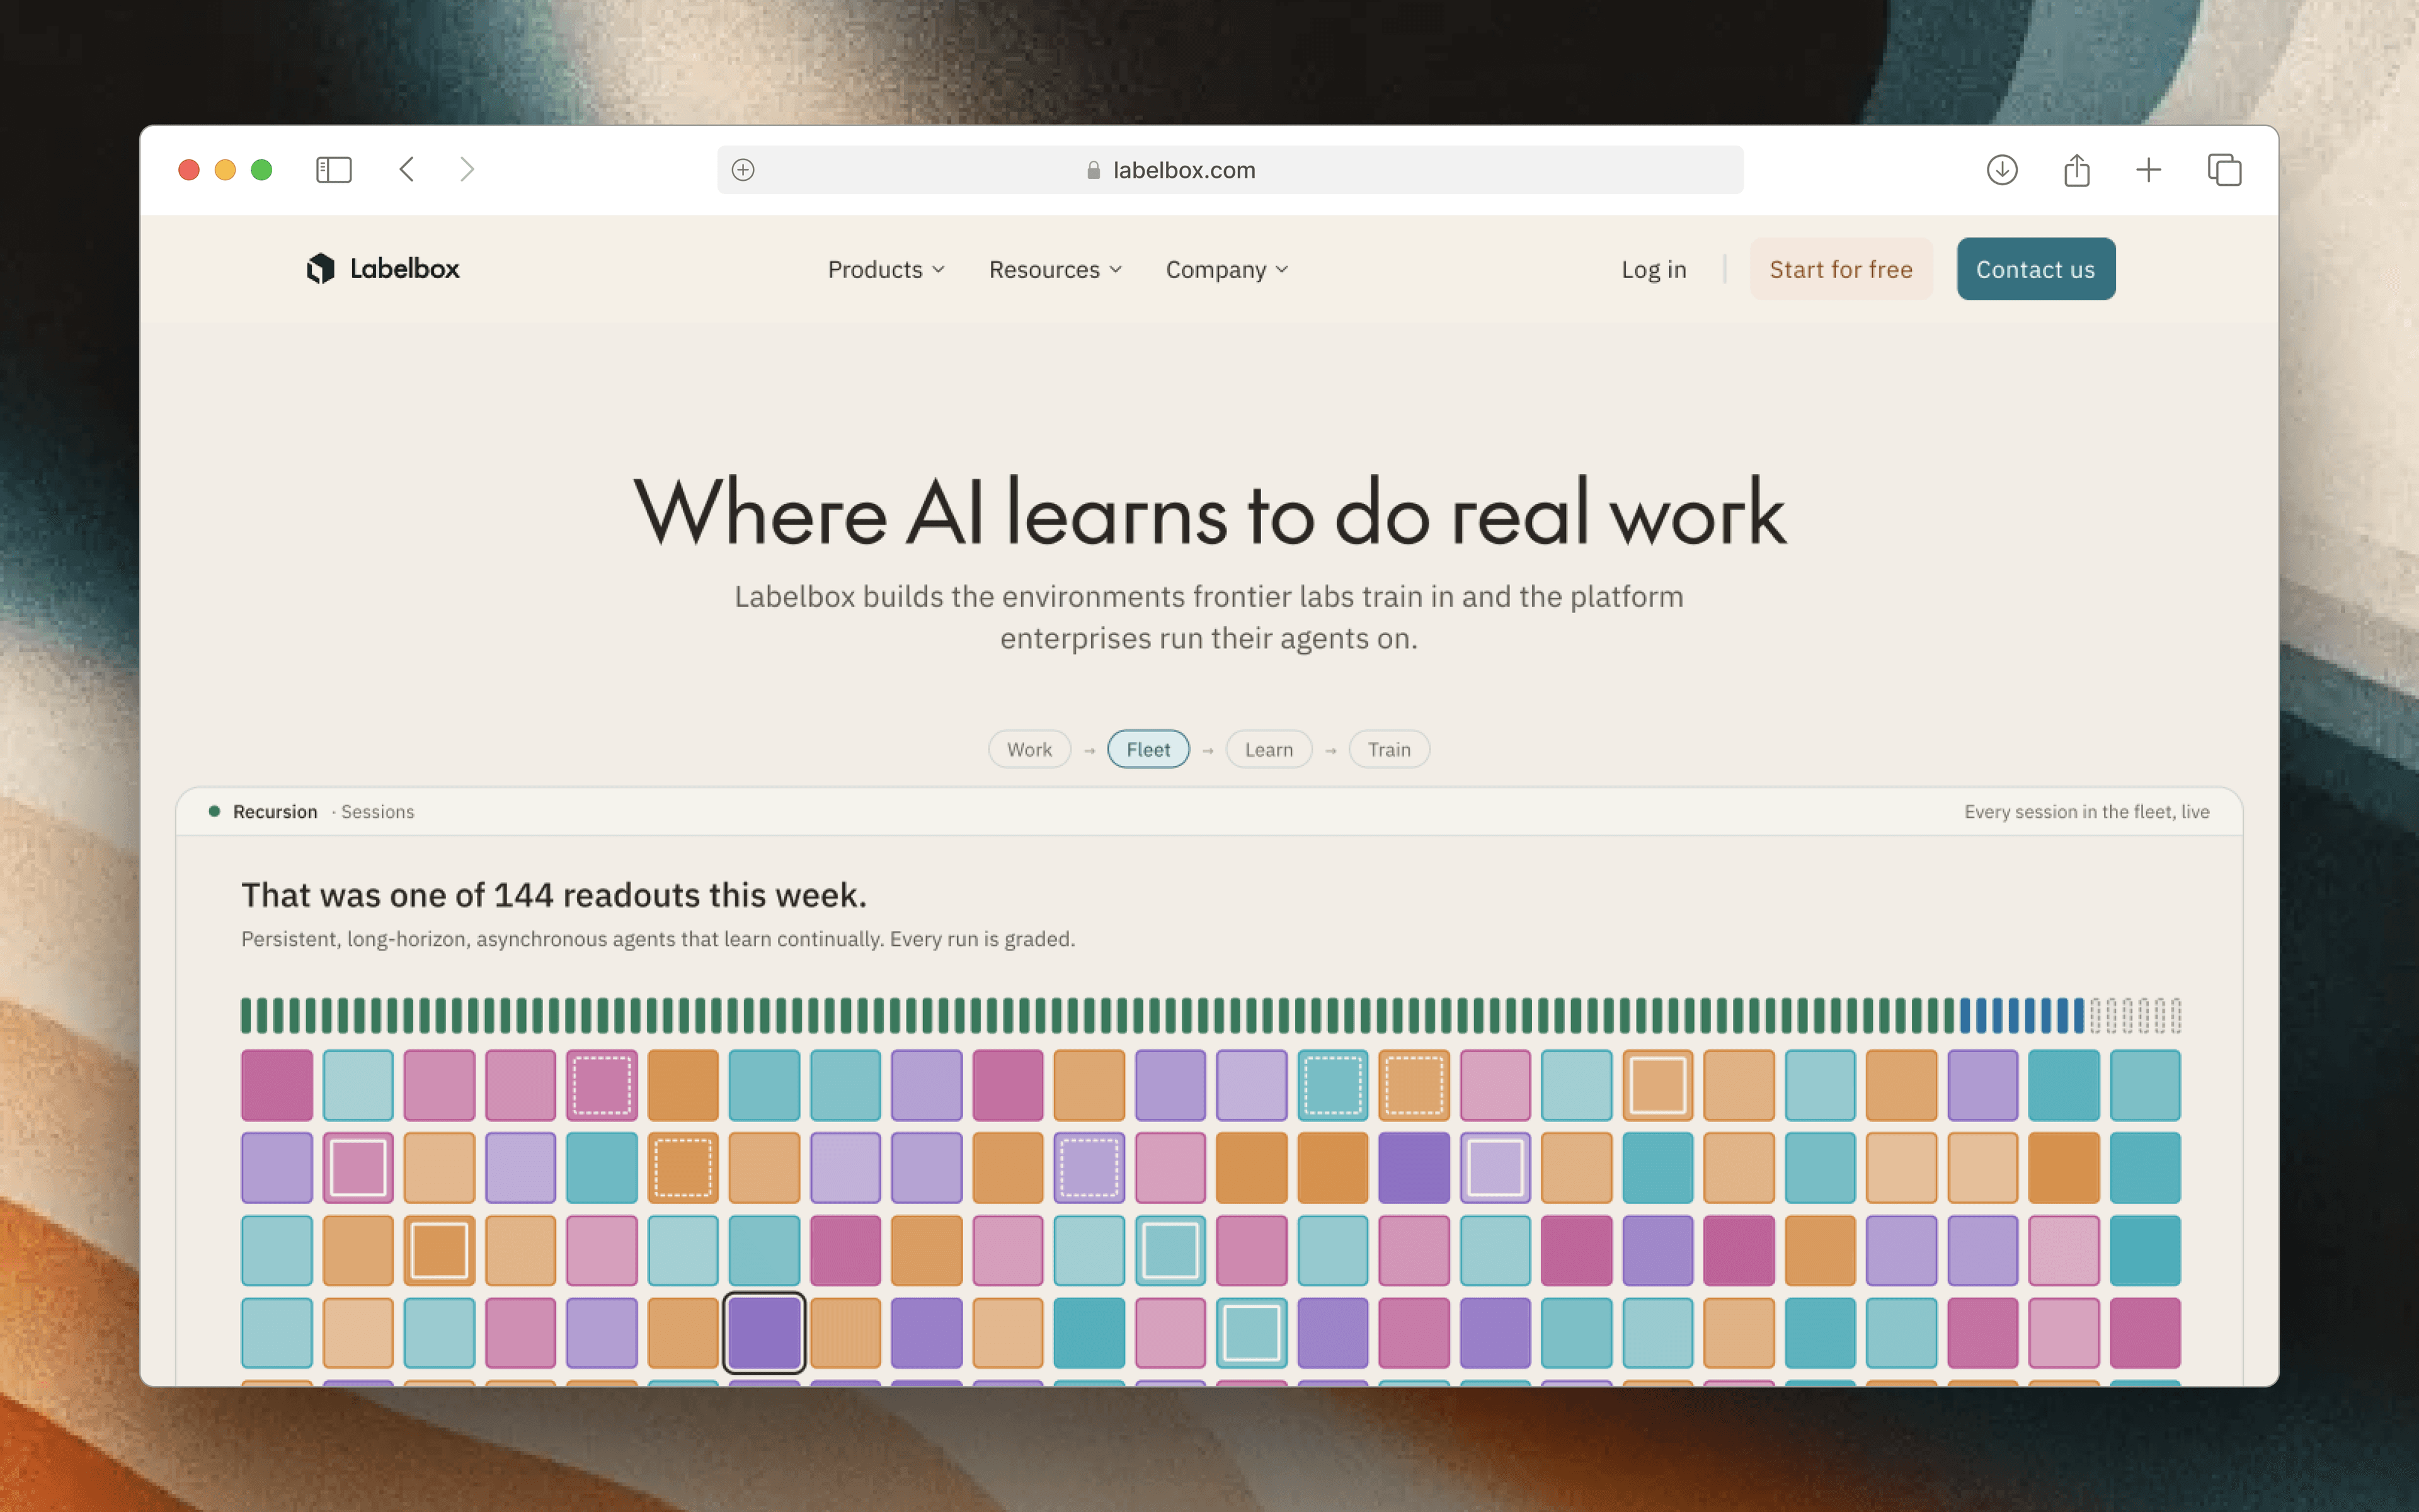Click the Labelbox logo
Viewport: 2419px width, 1512px height.
coord(383,268)
